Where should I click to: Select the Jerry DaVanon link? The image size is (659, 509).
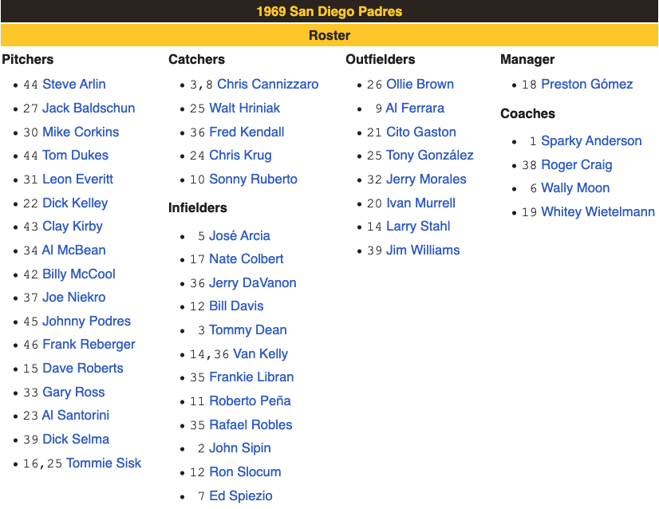[253, 283]
